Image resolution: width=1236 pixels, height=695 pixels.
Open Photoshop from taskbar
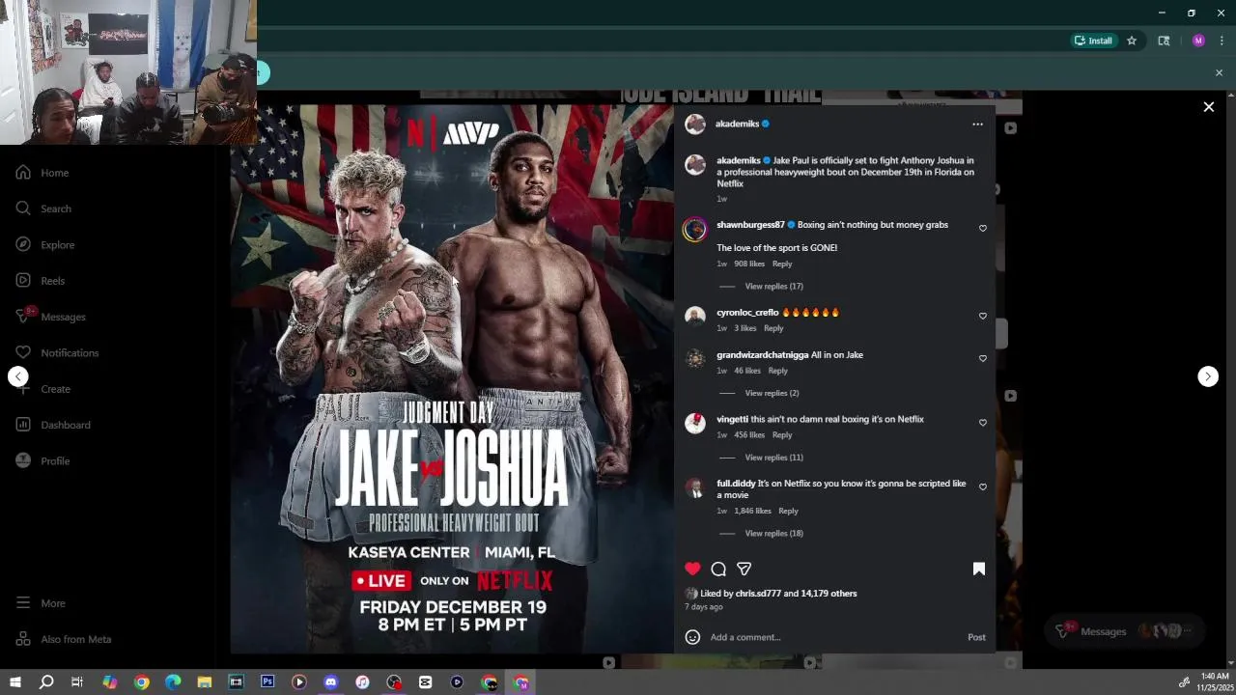pyautogui.click(x=267, y=682)
